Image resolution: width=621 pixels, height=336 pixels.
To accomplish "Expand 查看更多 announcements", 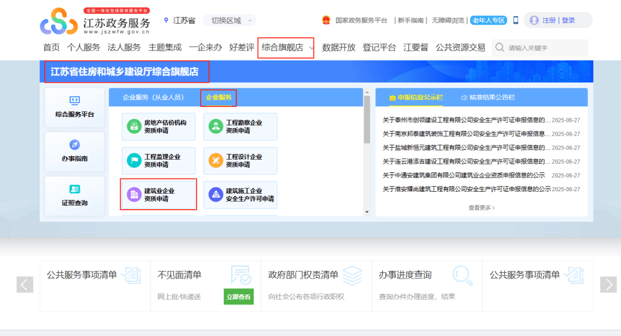I will pyautogui.click(x=481, y=207).
